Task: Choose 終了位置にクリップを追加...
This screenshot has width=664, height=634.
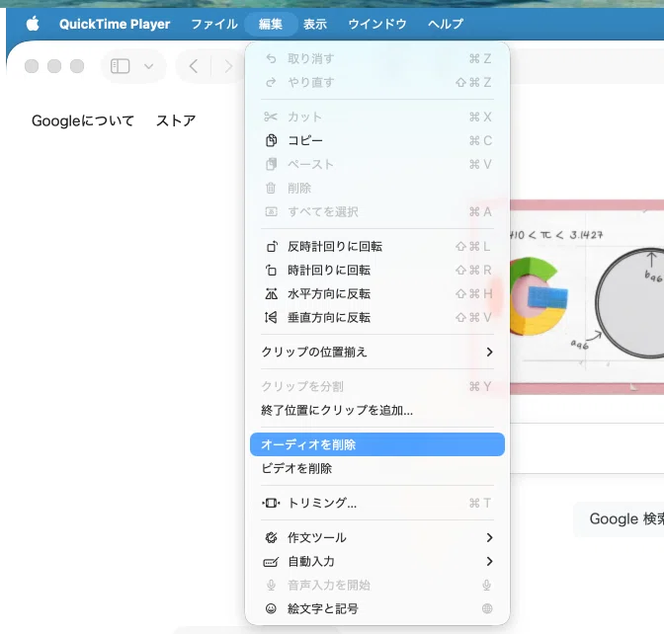Action: pos(377,410)
